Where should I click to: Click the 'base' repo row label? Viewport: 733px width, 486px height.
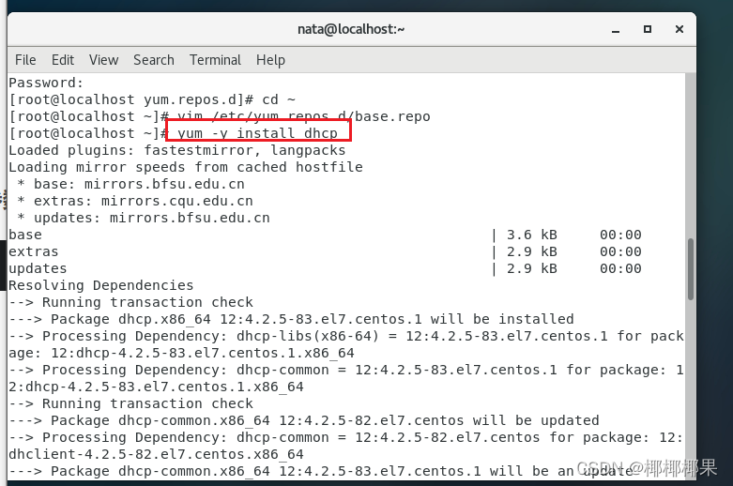25,235
